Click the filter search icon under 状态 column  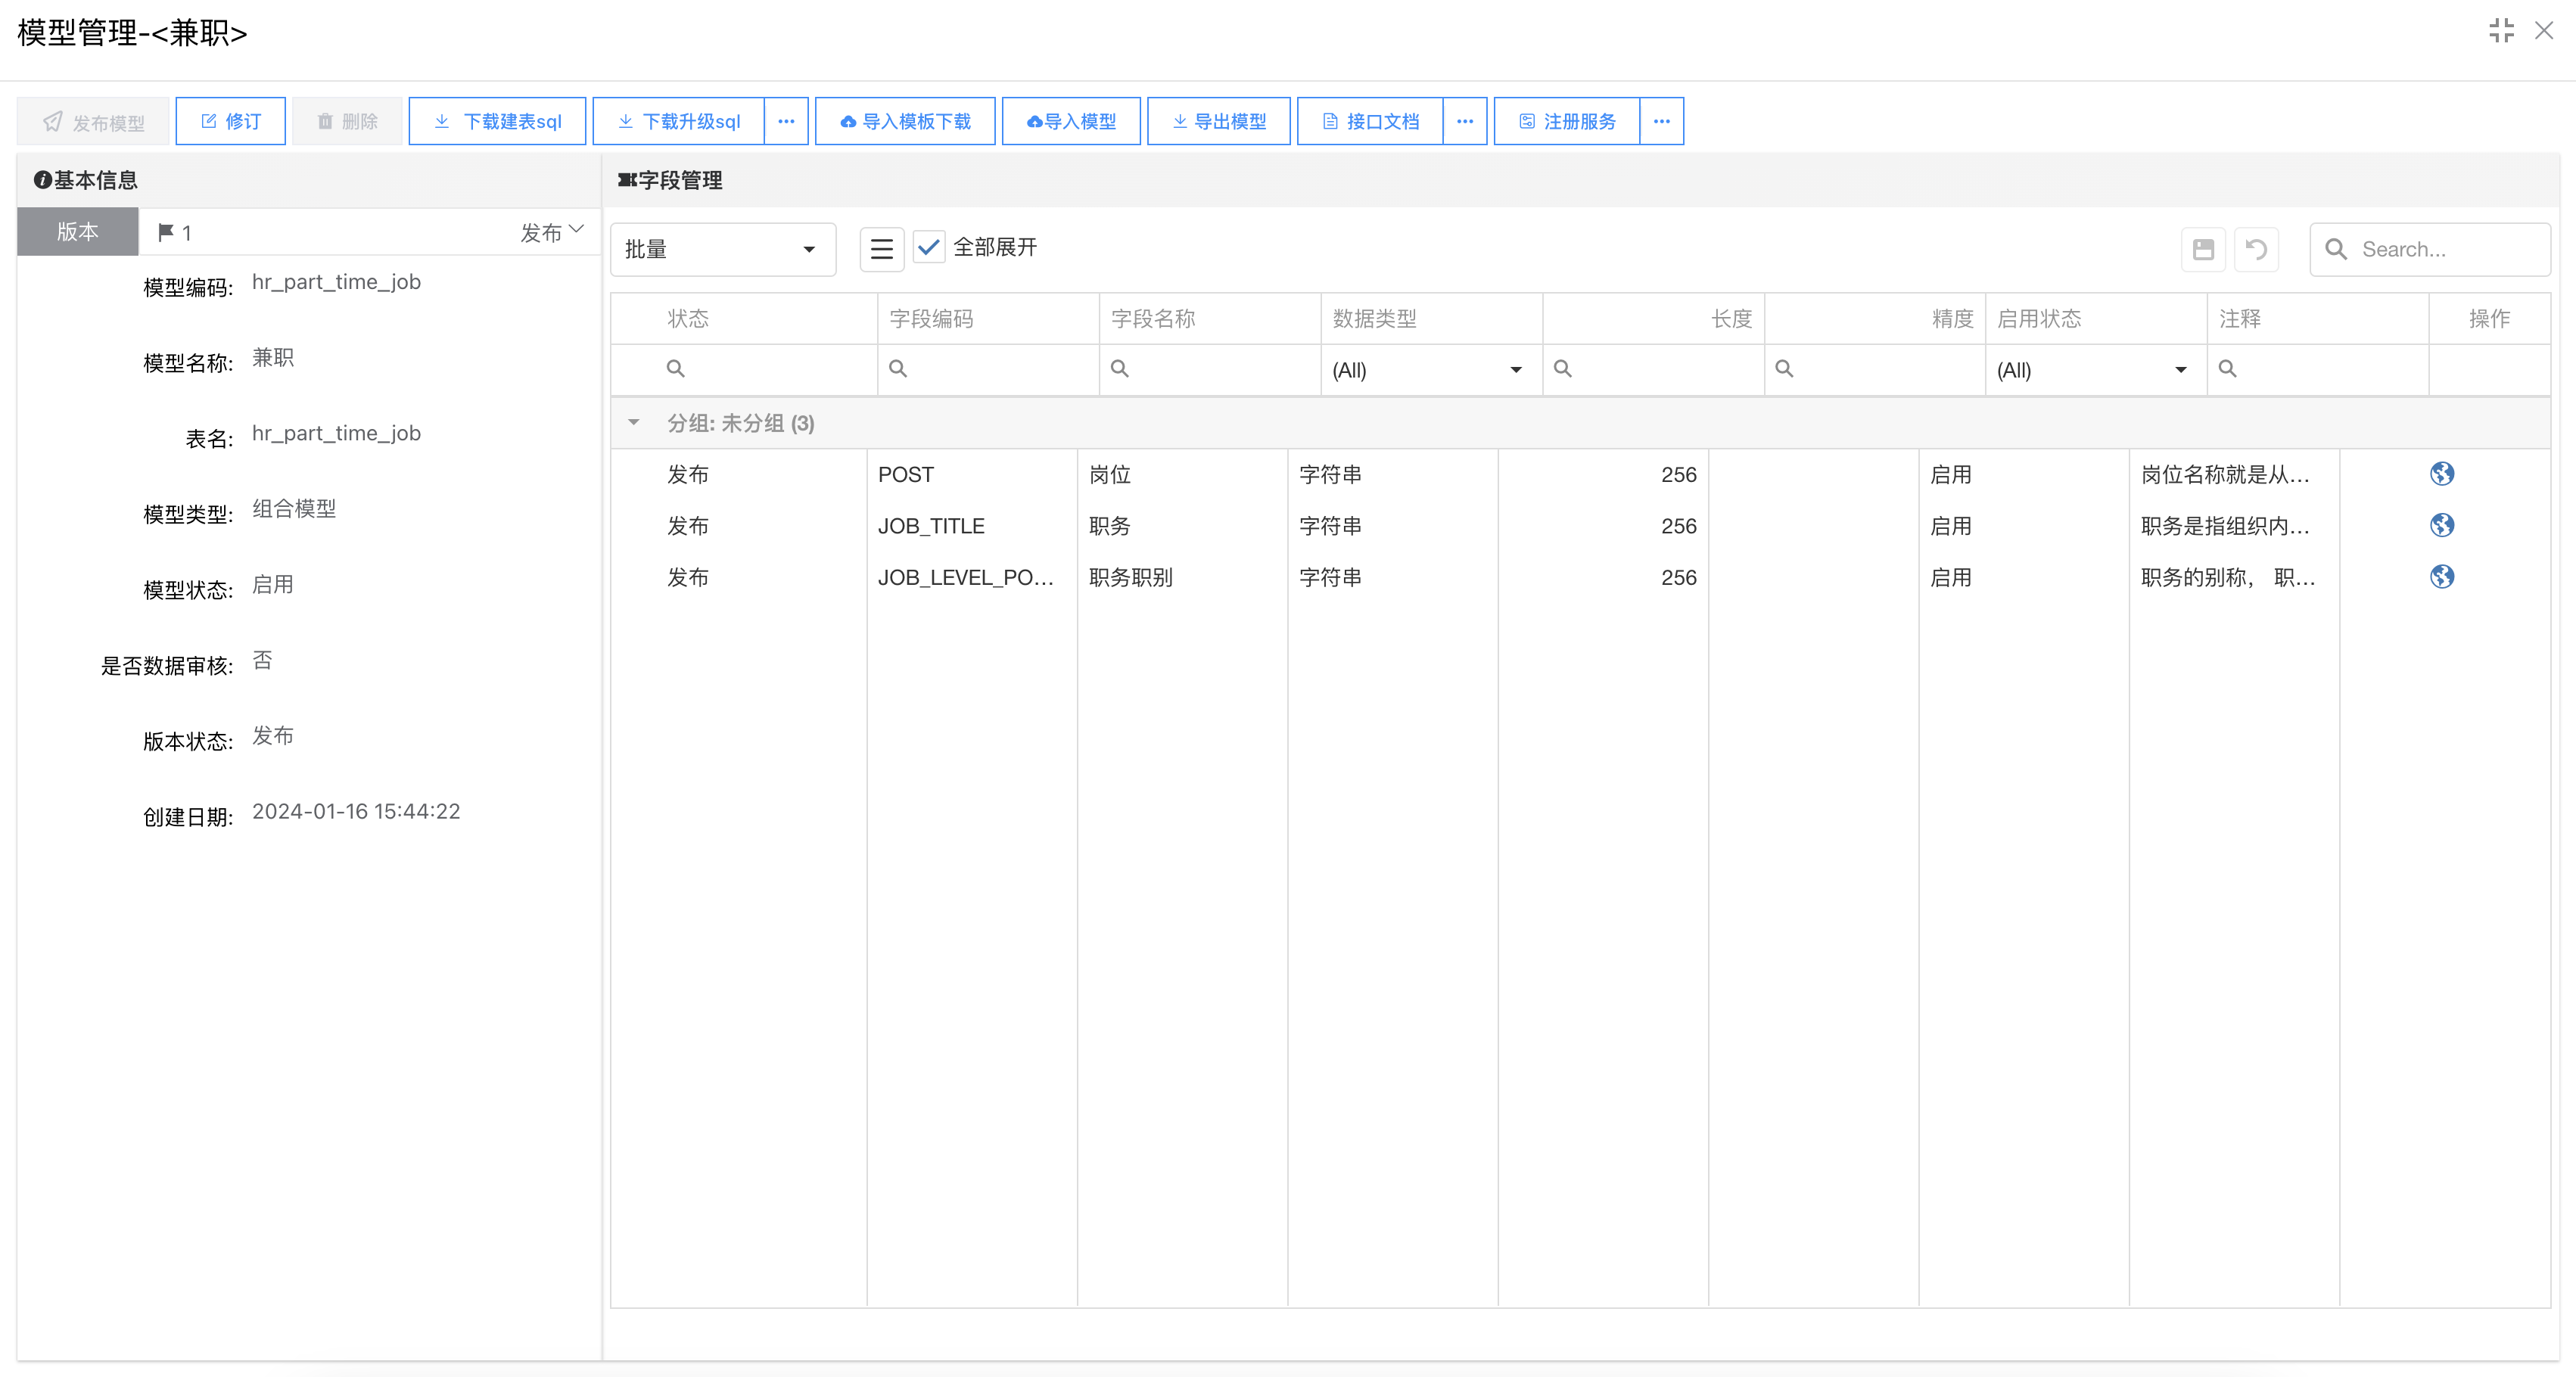pos(676,369)
